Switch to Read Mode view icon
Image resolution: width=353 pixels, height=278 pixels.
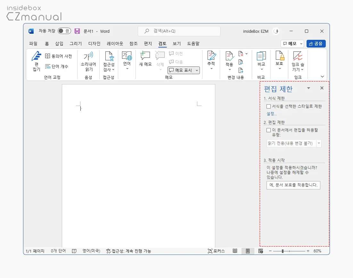pyautogui.click(x=235, y=251)
